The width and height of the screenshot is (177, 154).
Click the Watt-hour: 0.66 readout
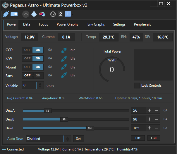tap(90, 98)
